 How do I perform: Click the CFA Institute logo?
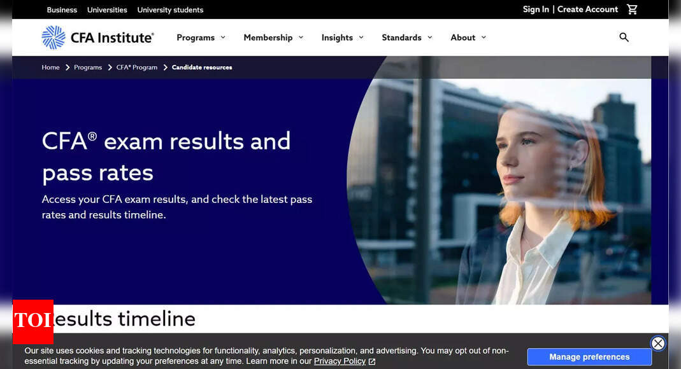97,38
